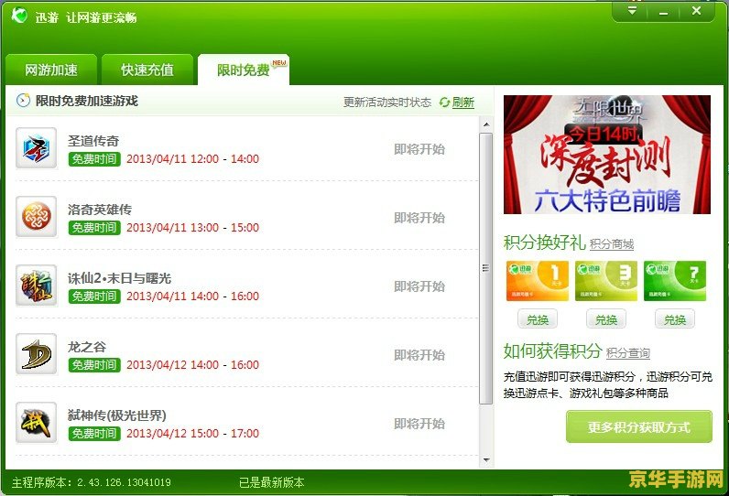The height and width of the screenshot is (496, 729).
Task: Click 兑换 under the 7-day card
Action: point(675,320)
